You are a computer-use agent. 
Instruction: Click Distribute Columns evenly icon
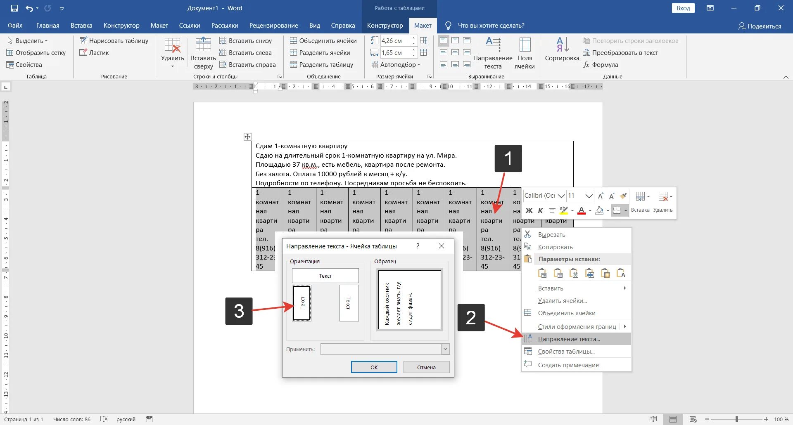point(423,52)
